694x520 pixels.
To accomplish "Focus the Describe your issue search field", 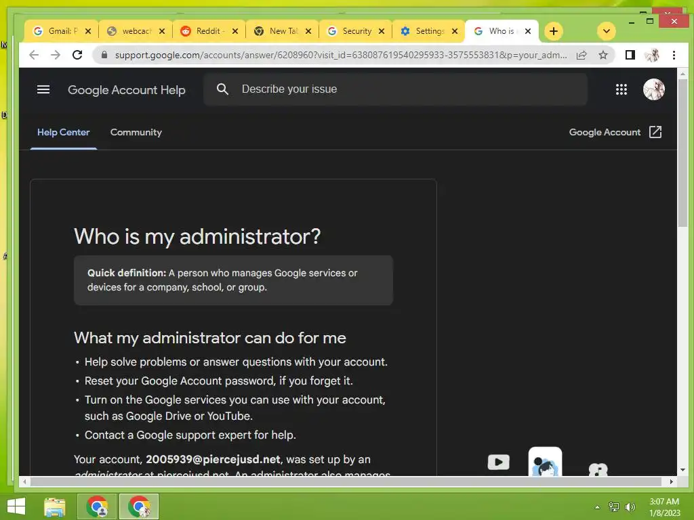I will pyautogui.click(x=395, y=89).
